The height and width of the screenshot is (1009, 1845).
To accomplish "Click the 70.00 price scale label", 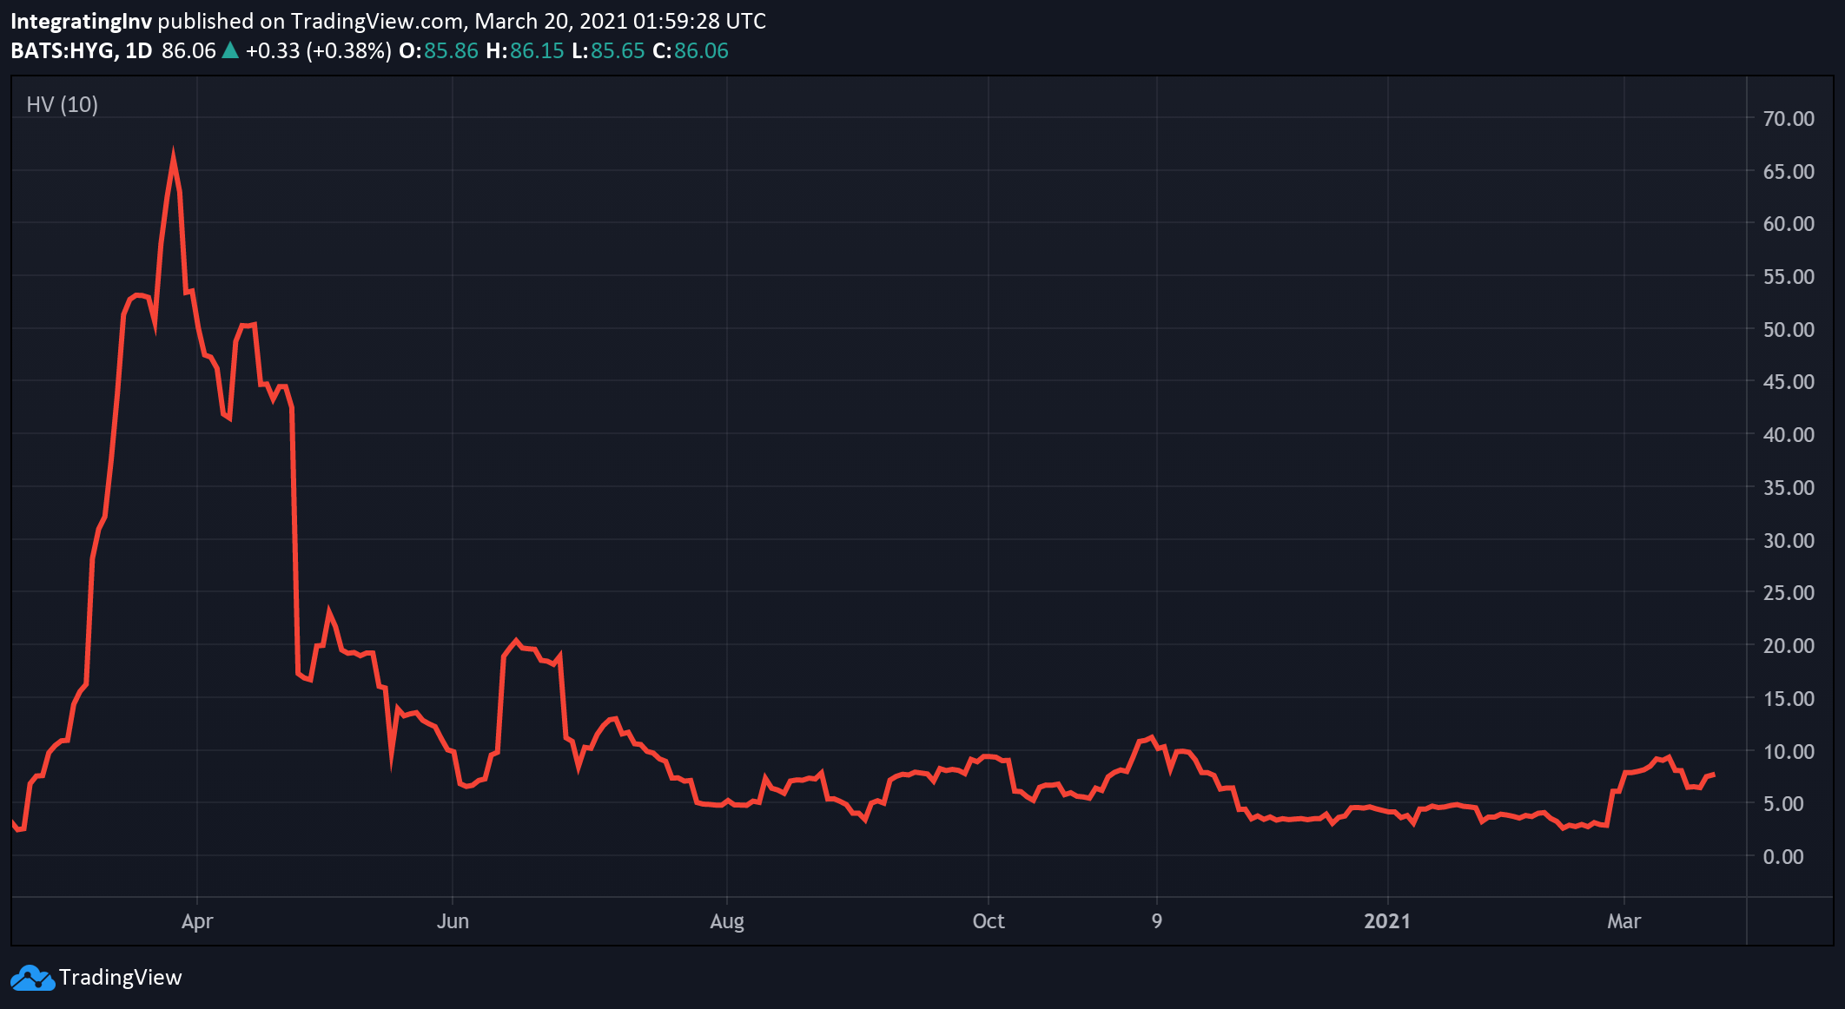I will click(1788, 119).
